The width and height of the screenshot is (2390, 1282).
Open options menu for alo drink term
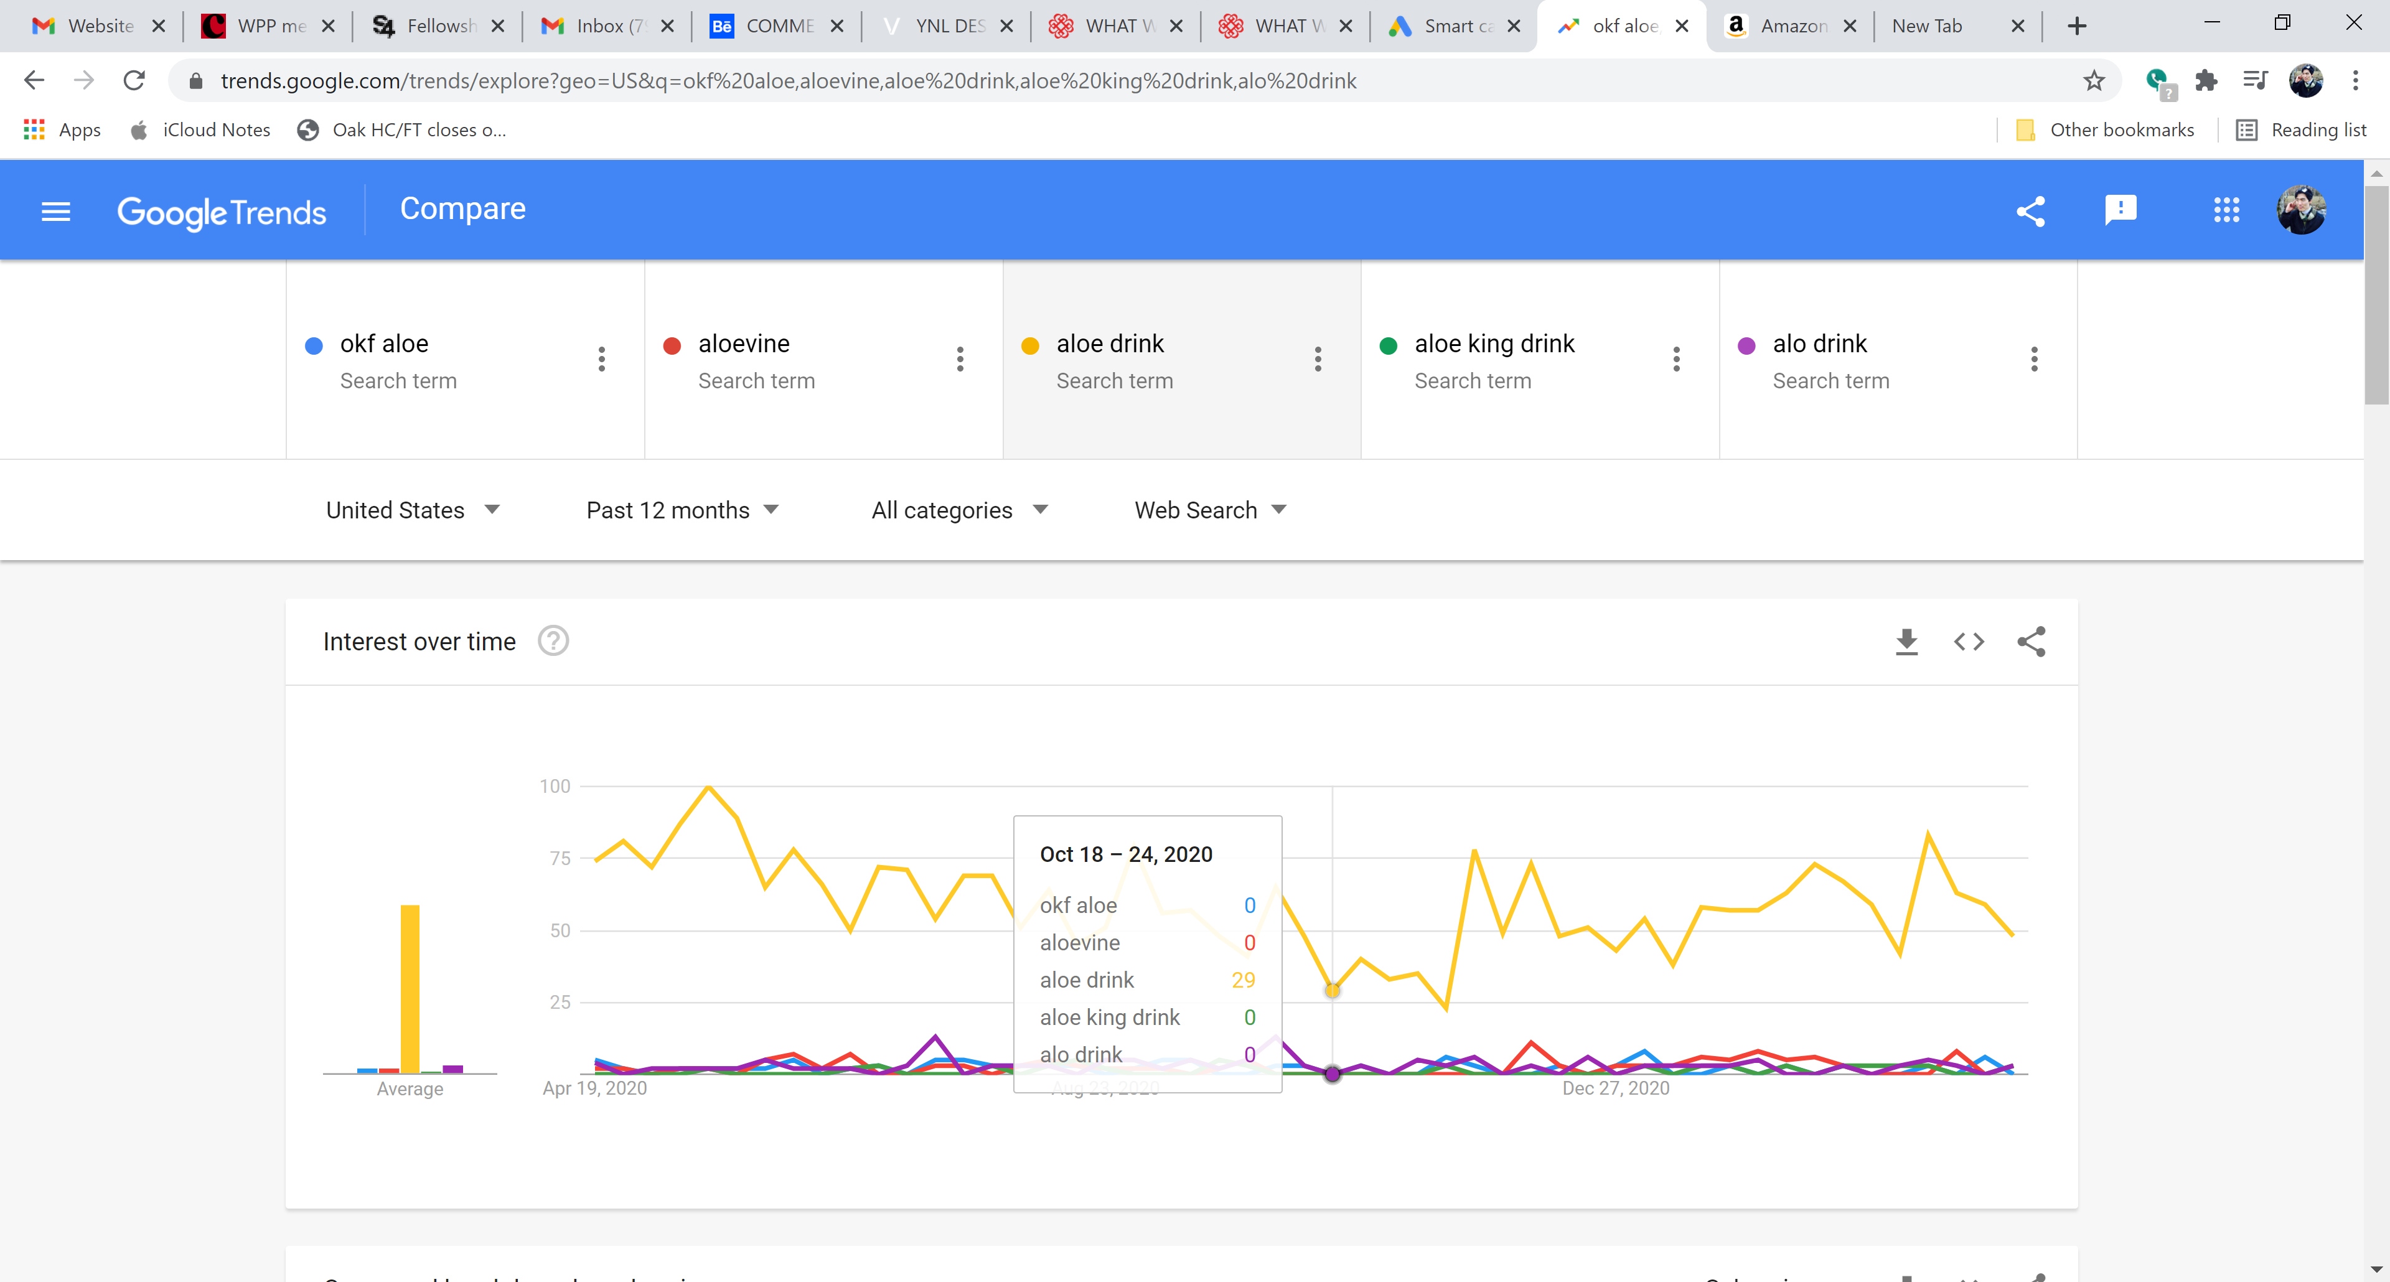pyautogui.click(x=2034, y=359)
